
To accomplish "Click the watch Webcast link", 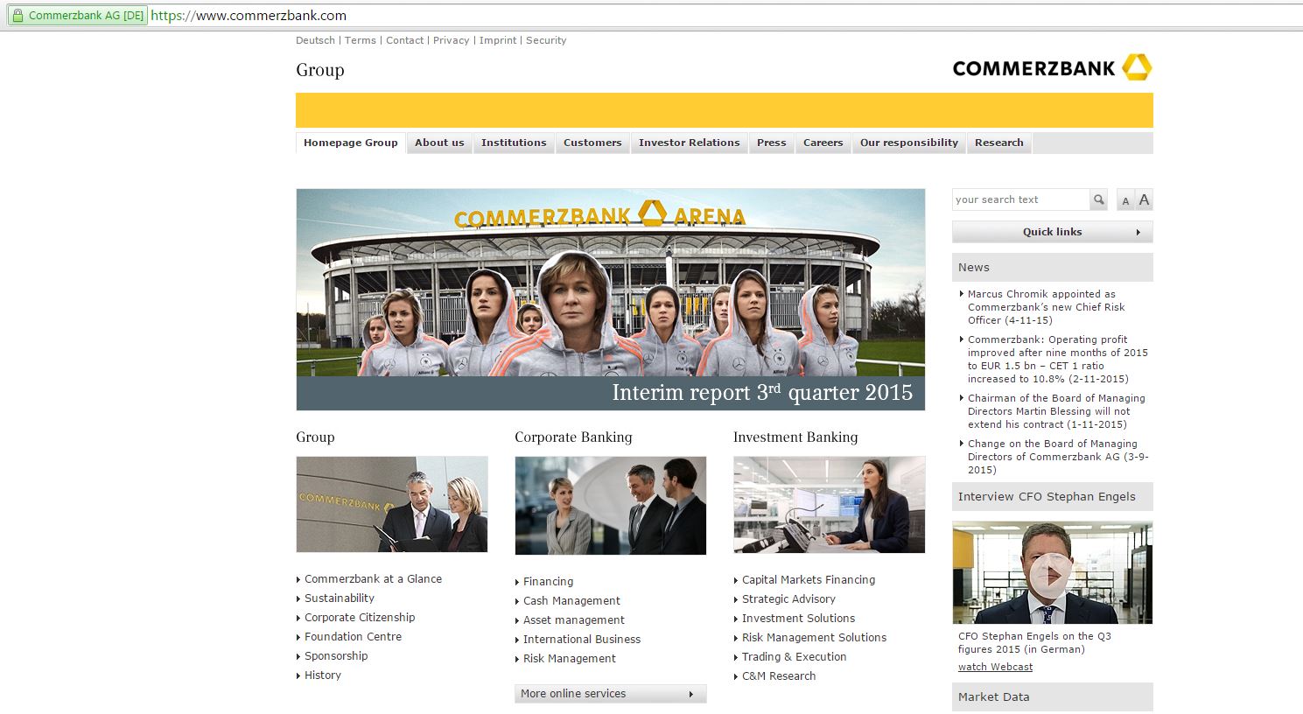I will coord(995,667).
